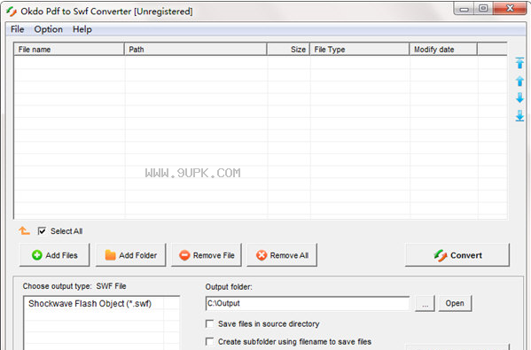Sort list by File Type column header
The width and height of the screenshot is (531, 350).
point(360,50)
